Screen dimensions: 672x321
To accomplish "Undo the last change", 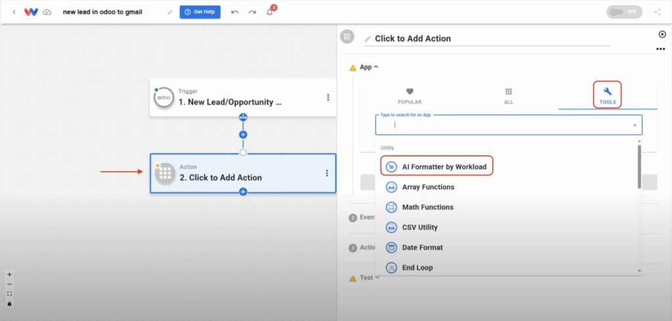I will coord(235,12).
